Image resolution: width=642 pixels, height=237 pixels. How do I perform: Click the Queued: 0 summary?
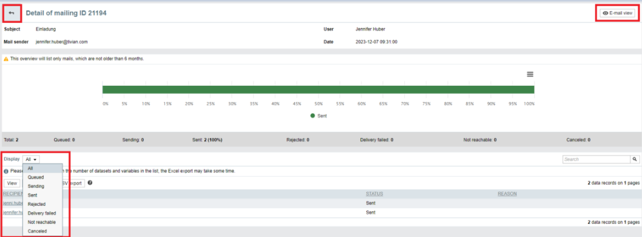point(64,139)
